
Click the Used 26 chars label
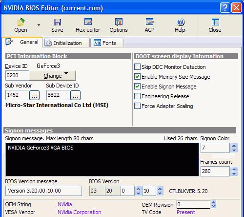tap(181, 138)
